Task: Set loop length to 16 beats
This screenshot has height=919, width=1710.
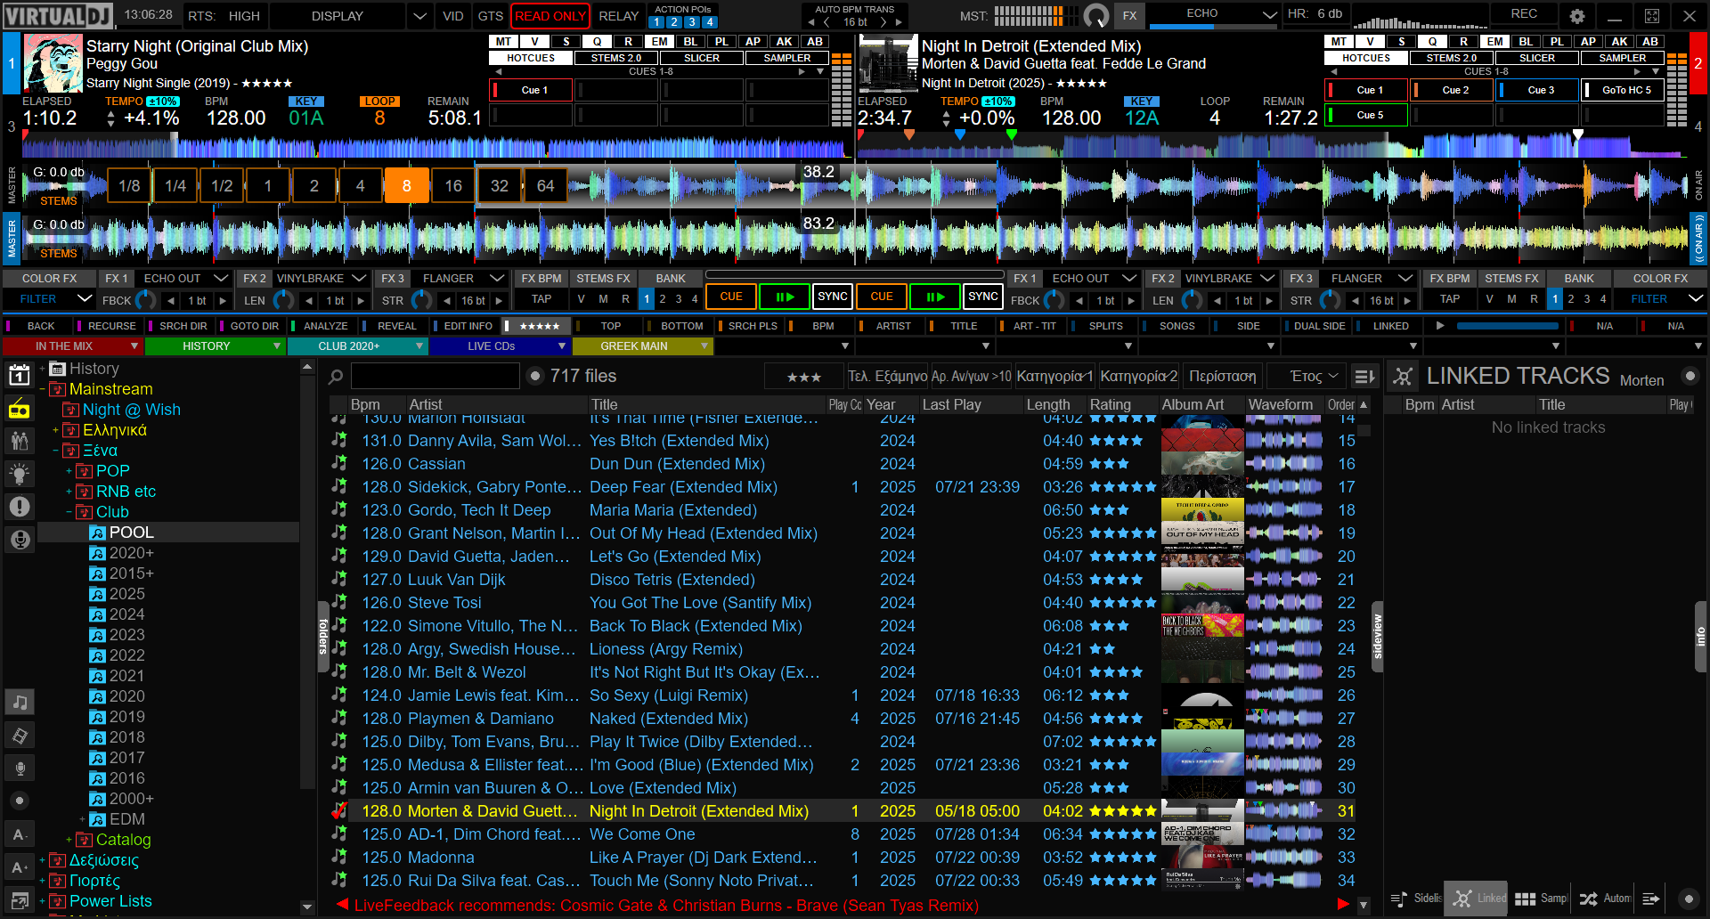Action: [x=452, y=186]
